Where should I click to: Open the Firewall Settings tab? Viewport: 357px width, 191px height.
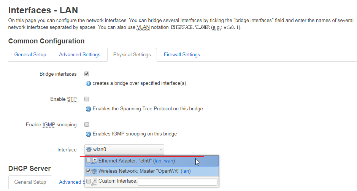pyautogui.click(x=182, y=55)
